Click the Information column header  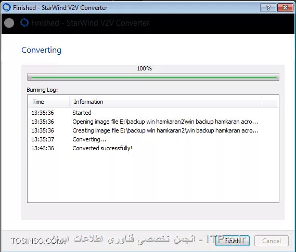(165, 102)
